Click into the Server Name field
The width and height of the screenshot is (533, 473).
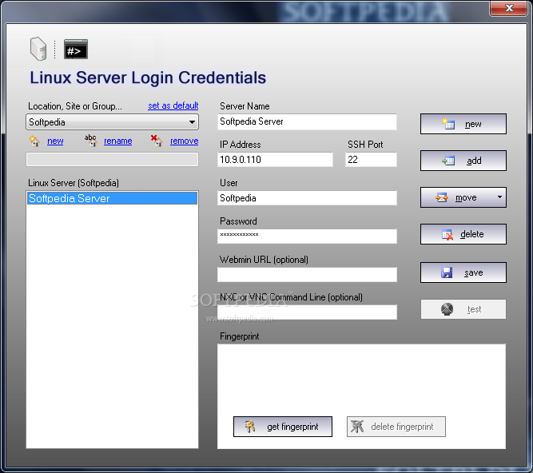(x=307, y=121)
